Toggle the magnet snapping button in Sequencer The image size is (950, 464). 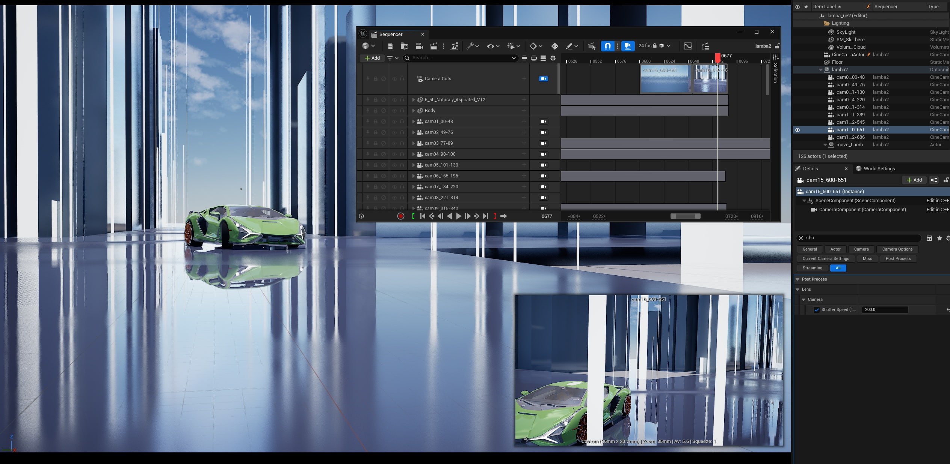coord(608,46)
